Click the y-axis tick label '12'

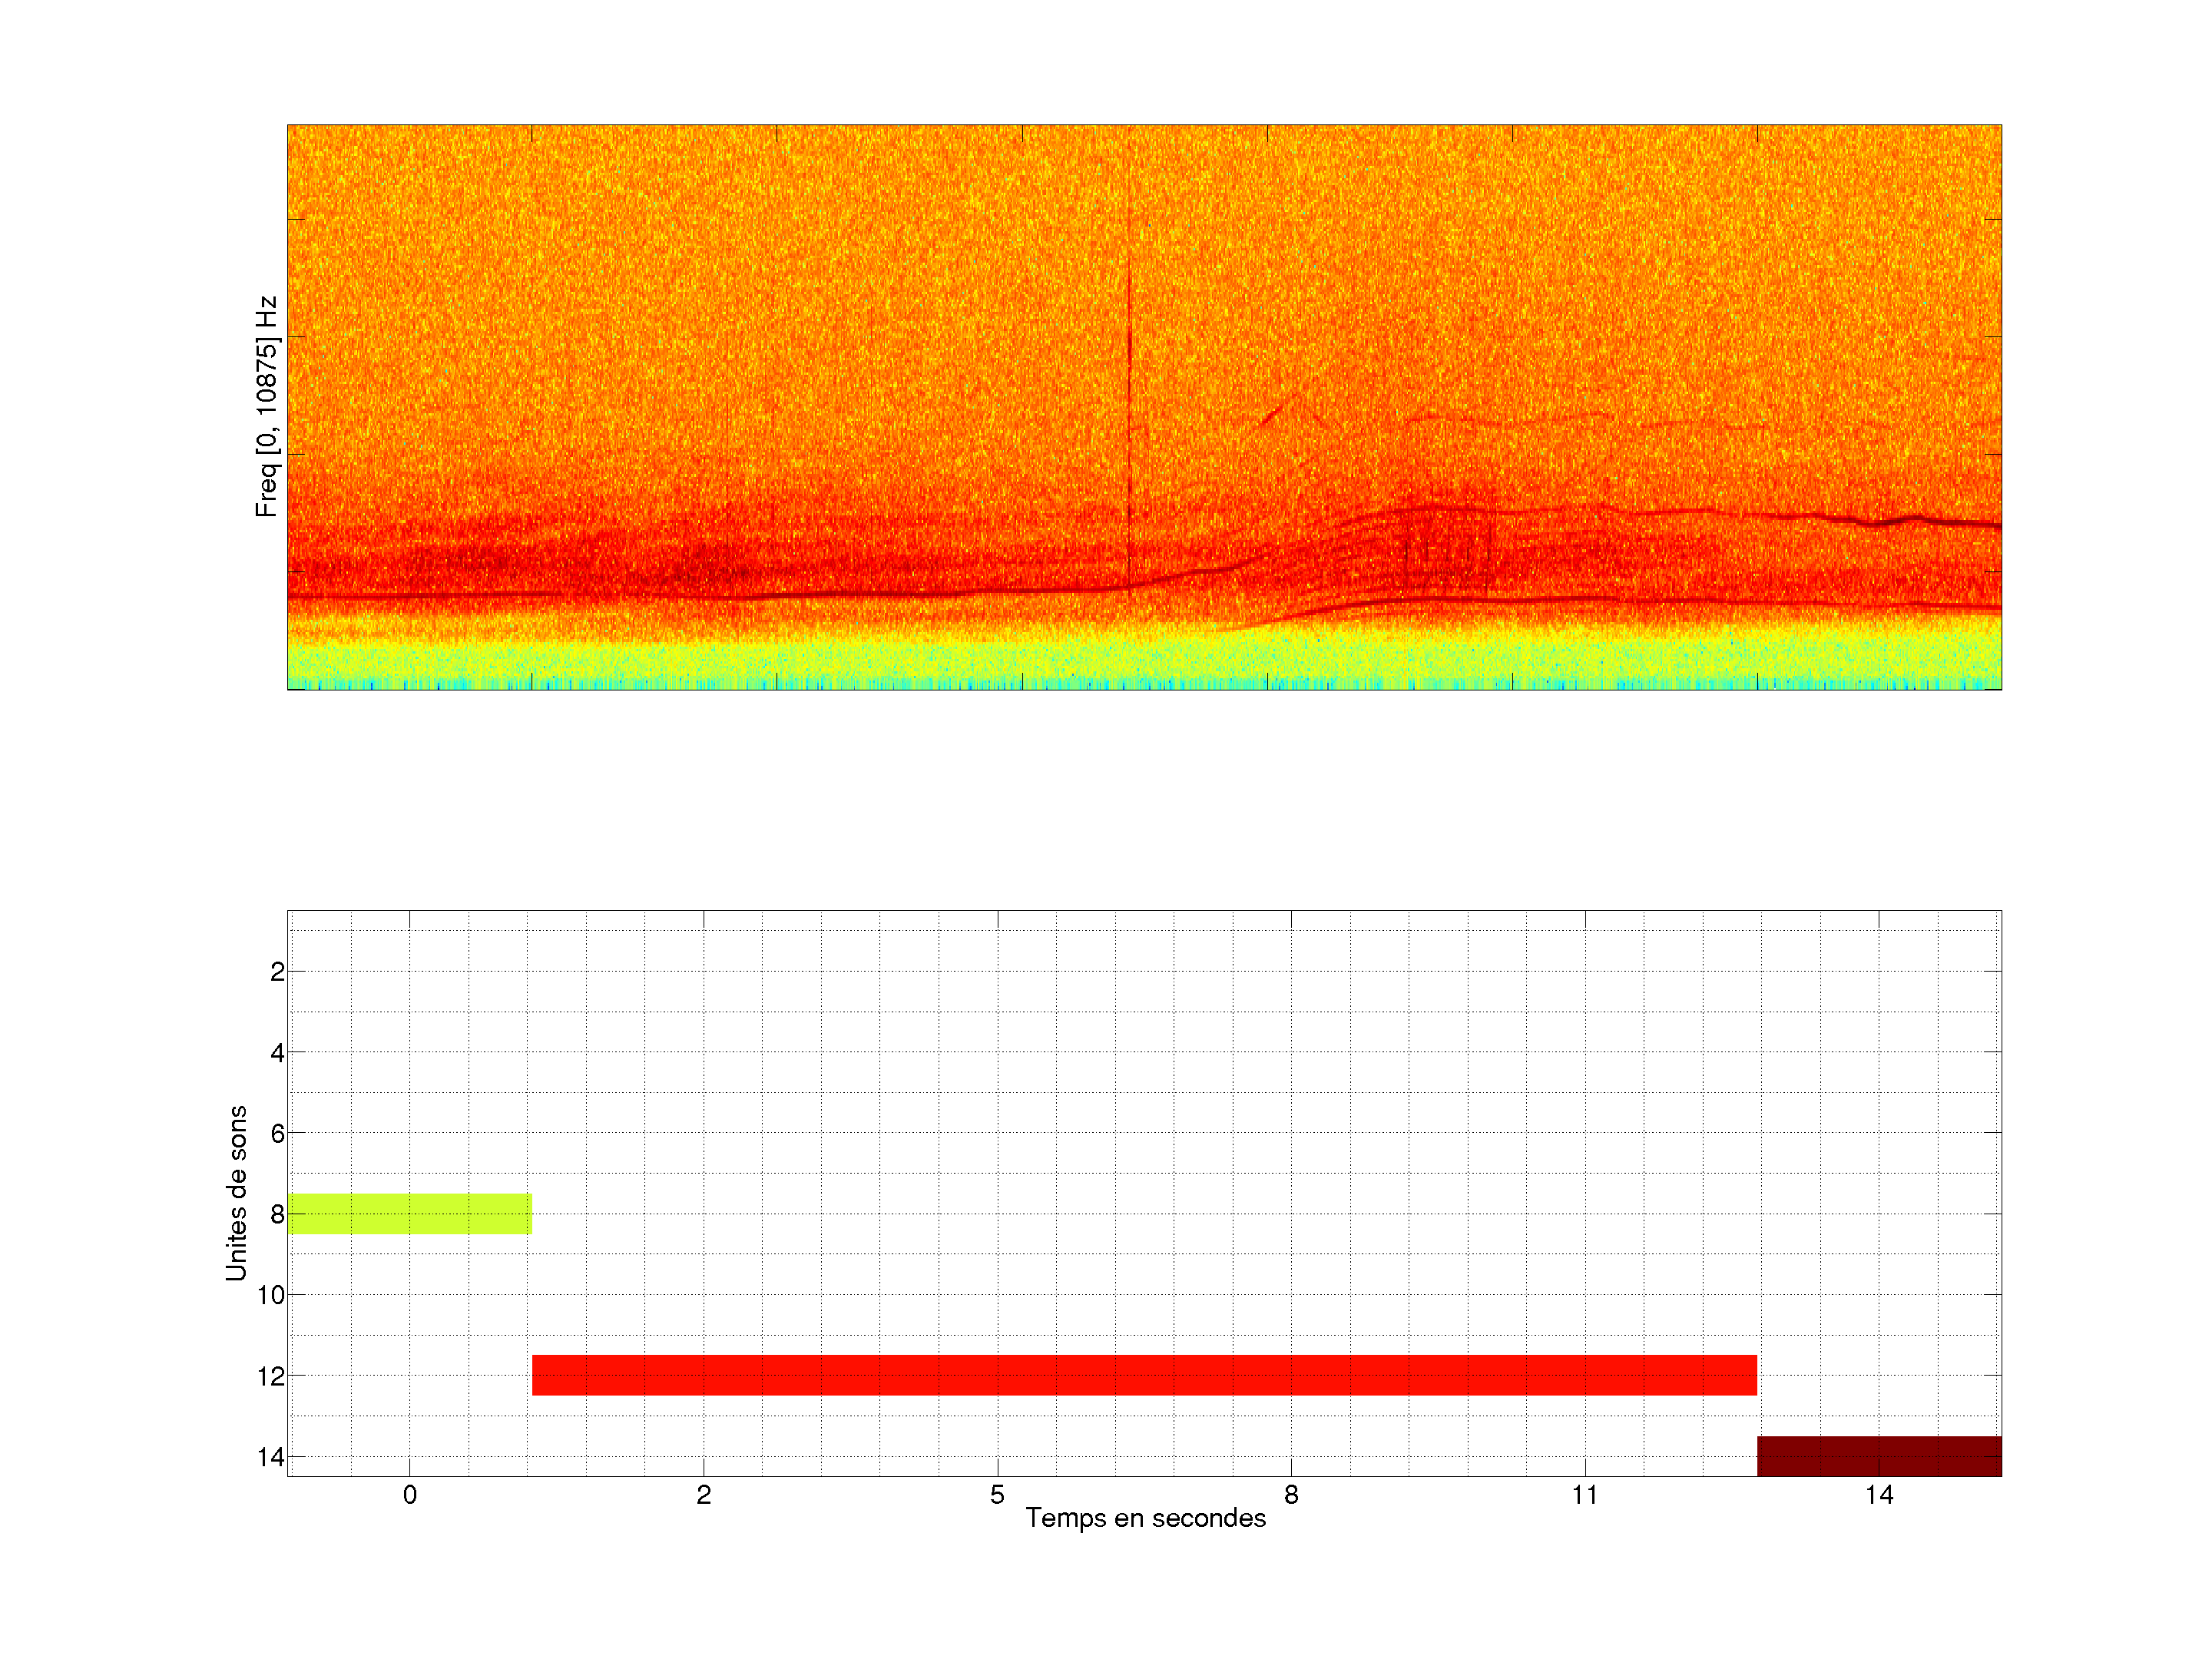tap(271, 1376)
